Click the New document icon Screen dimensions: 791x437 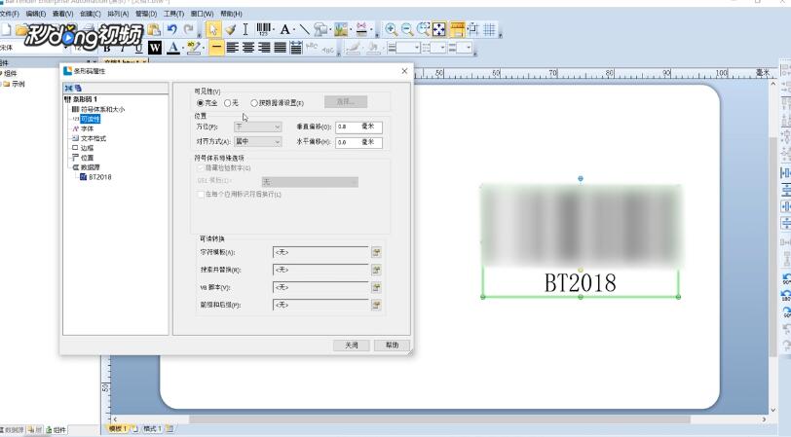tap(6, 29)
